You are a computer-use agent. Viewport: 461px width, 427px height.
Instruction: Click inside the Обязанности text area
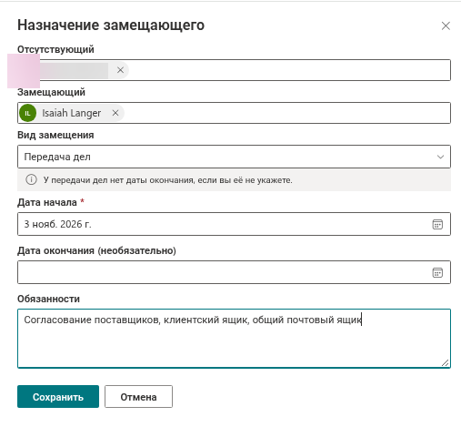pos(234,339)
